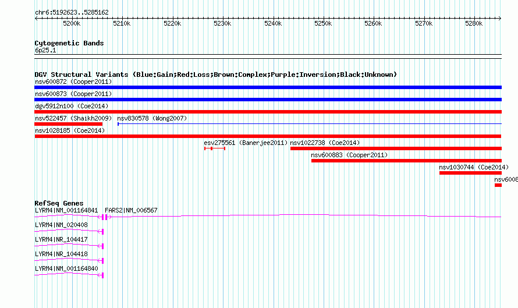518x308 pixels.
Task: Click the 5230k ruler position label
Action: pos(223,23)
